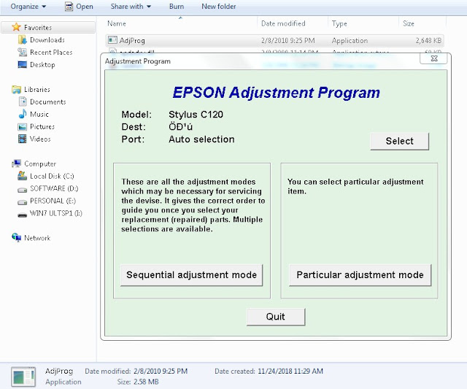Viewport: 467px width, 389px height.
Task: Open the Downloads folder icon
Action: 23,39
